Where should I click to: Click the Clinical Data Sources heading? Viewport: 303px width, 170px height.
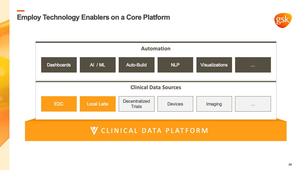coord(156,87)
